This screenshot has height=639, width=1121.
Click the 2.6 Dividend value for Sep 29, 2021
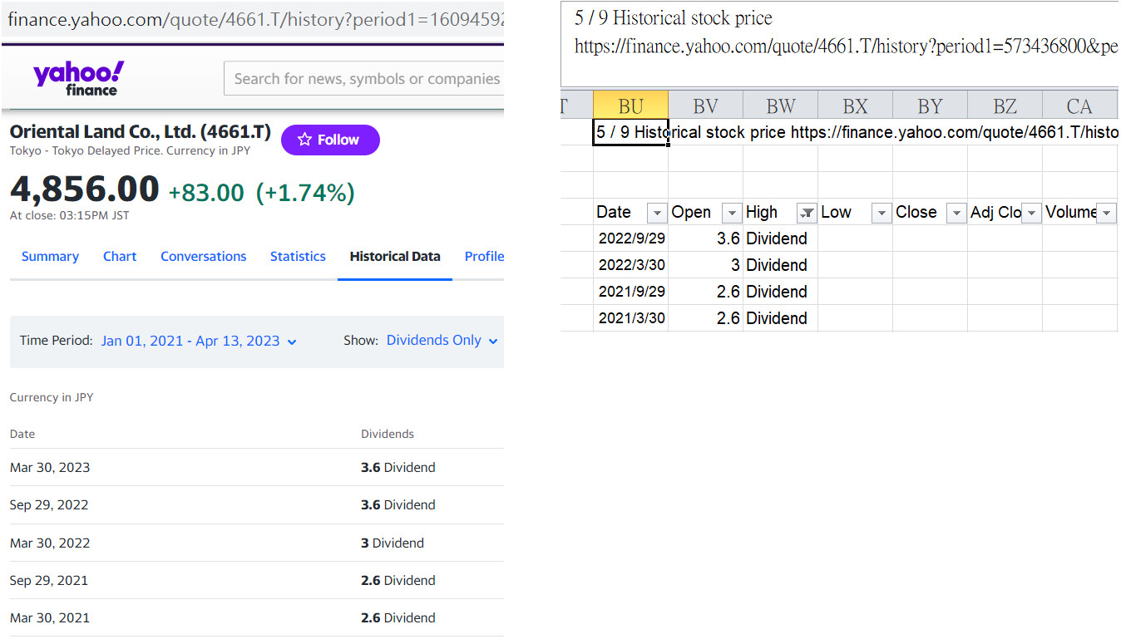[x=398, y=581]
